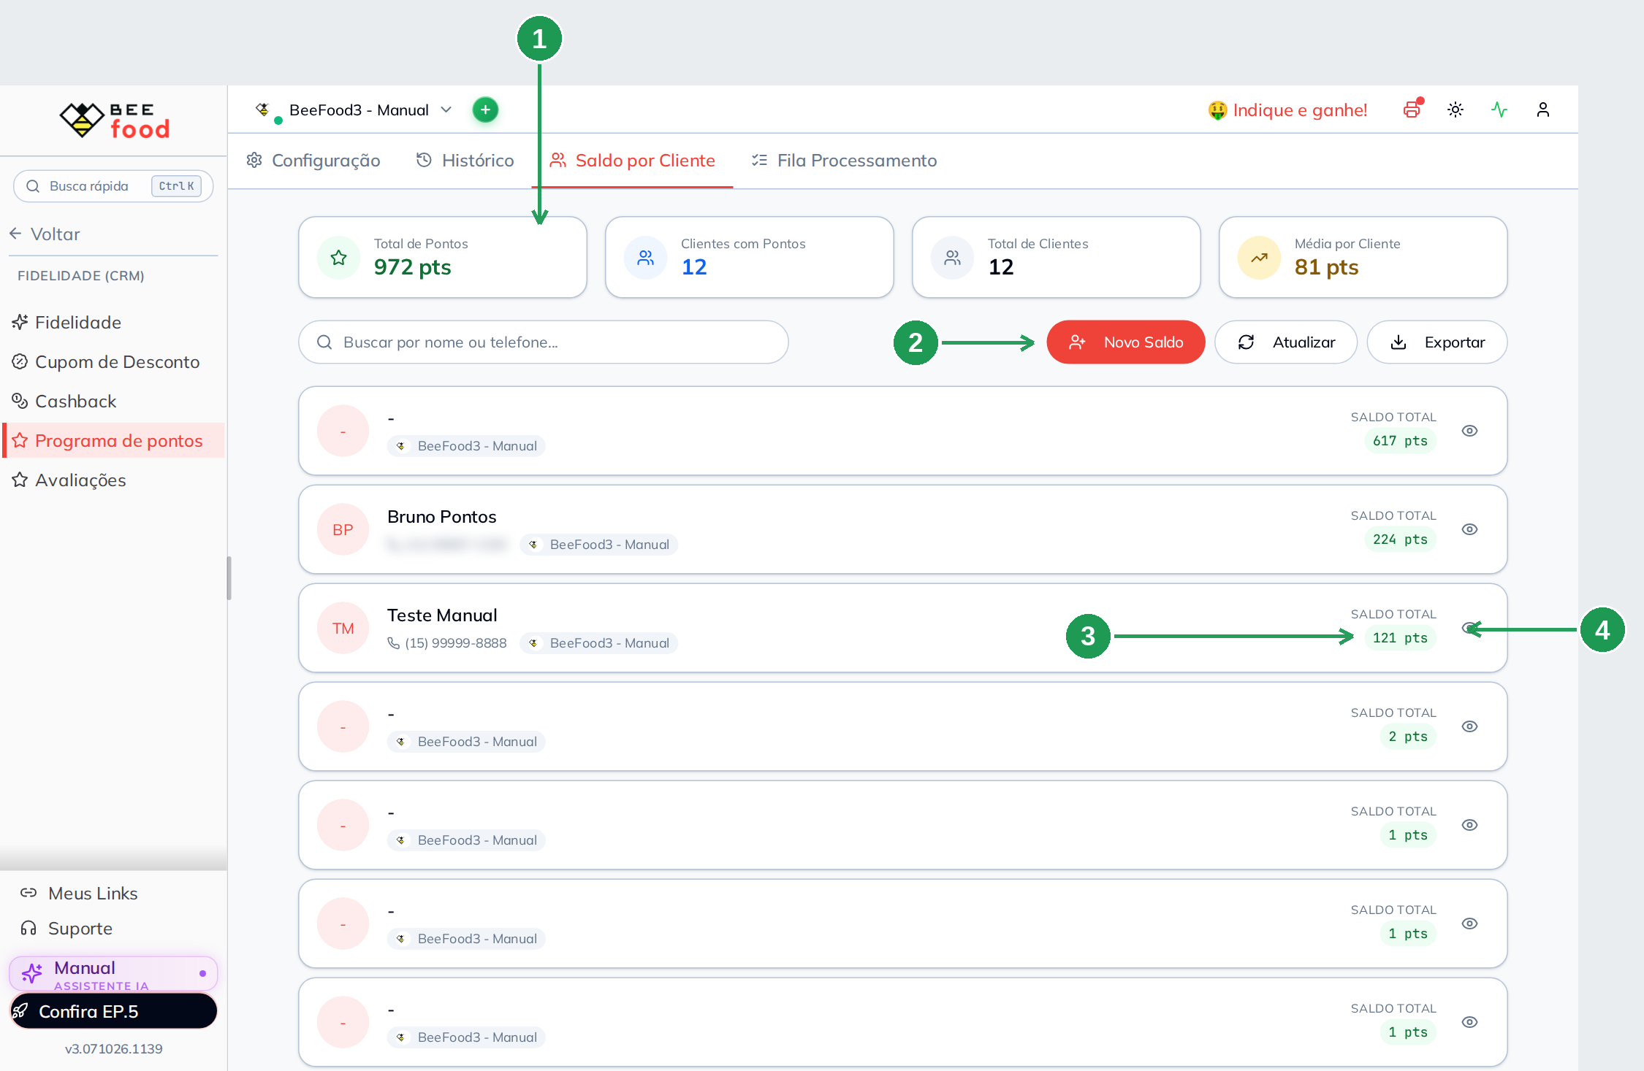
Task: Go back using Voltar
Action: (45, 234)
